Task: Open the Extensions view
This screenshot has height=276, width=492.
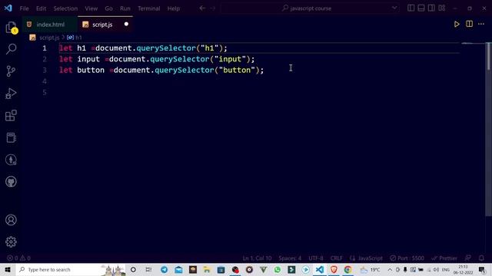Action: 11,116
